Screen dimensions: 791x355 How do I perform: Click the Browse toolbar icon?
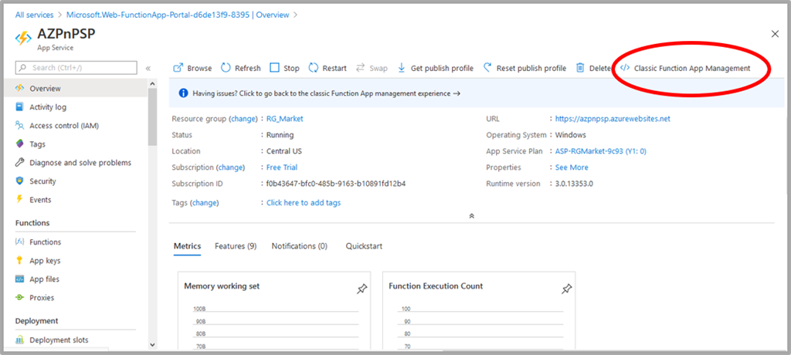(x=178, y=68)
